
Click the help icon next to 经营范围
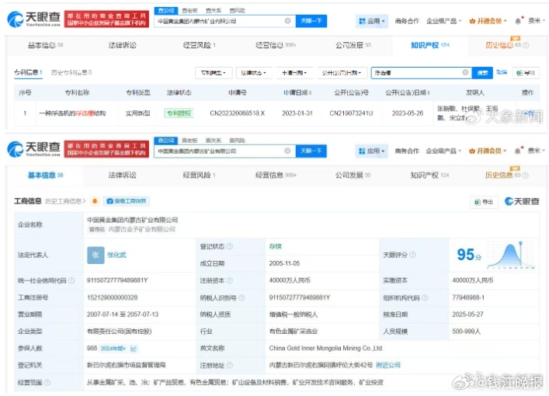47,382
